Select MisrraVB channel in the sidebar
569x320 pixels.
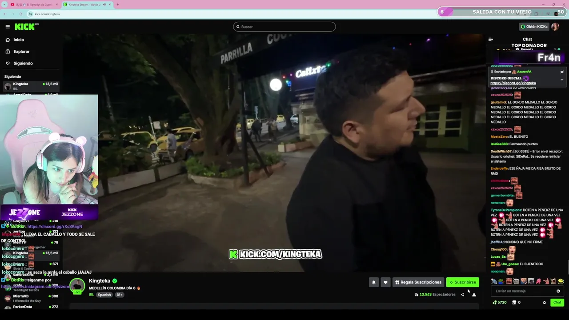click(31, 298)
